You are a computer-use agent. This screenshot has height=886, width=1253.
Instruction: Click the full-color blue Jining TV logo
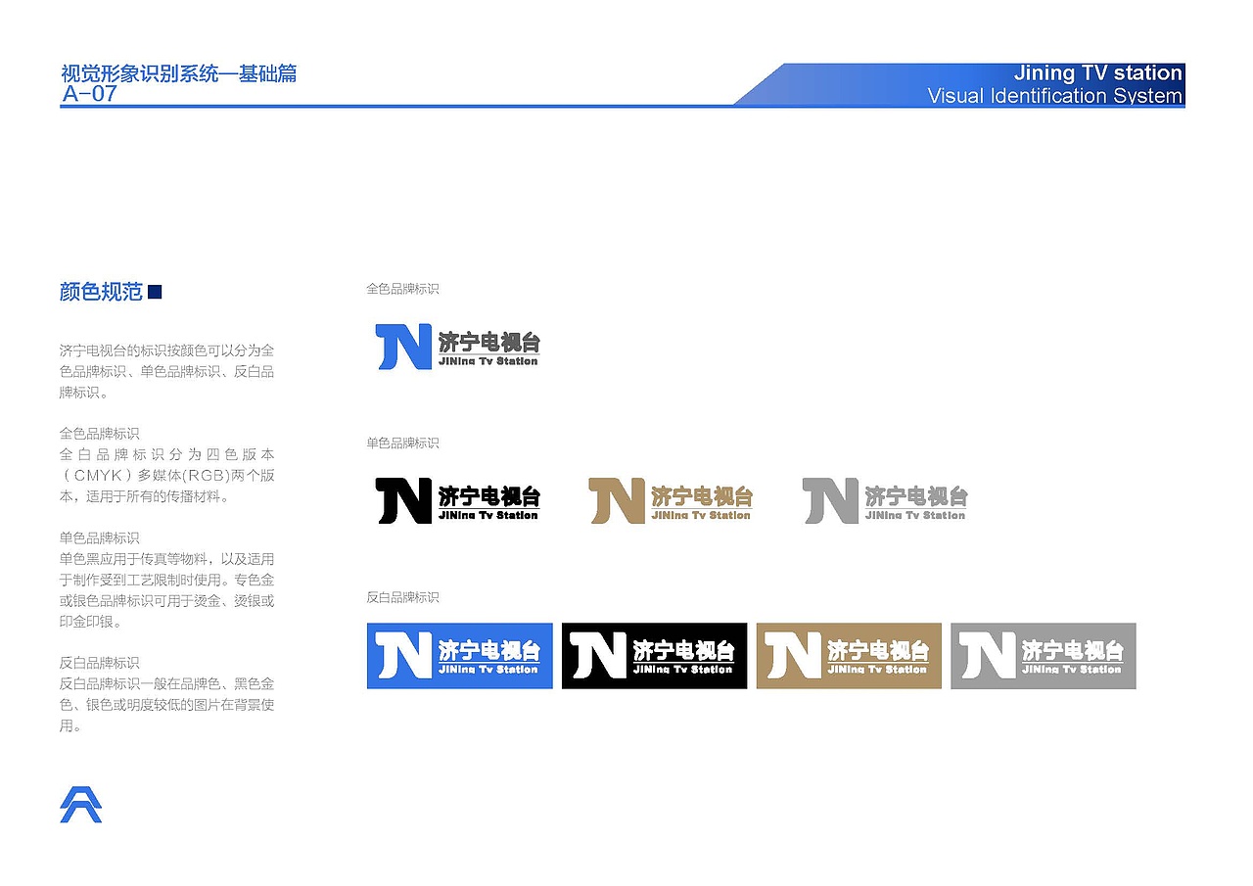pos(458,348)
